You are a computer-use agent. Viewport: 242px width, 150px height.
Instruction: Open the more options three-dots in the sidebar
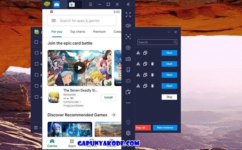pyautogui.click(x=128, y=103)
